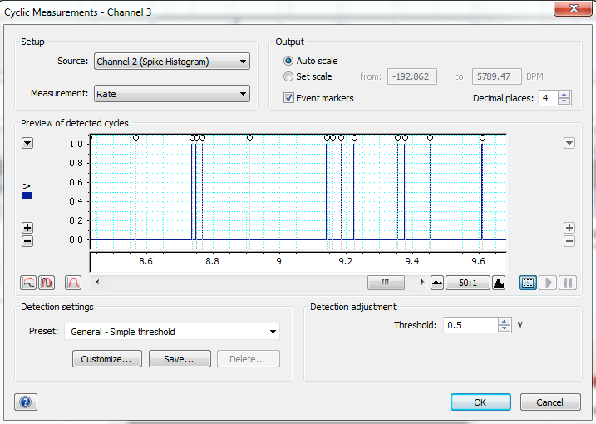Select Set scale radio button
596x424 pixels.
[289, 76]
